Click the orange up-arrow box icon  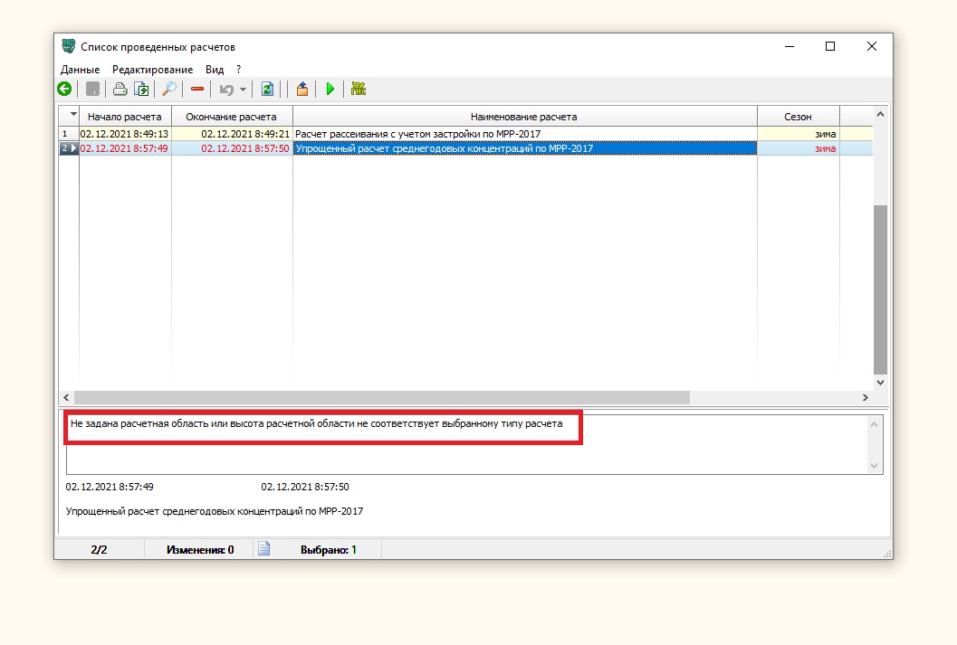coord(302,89)
